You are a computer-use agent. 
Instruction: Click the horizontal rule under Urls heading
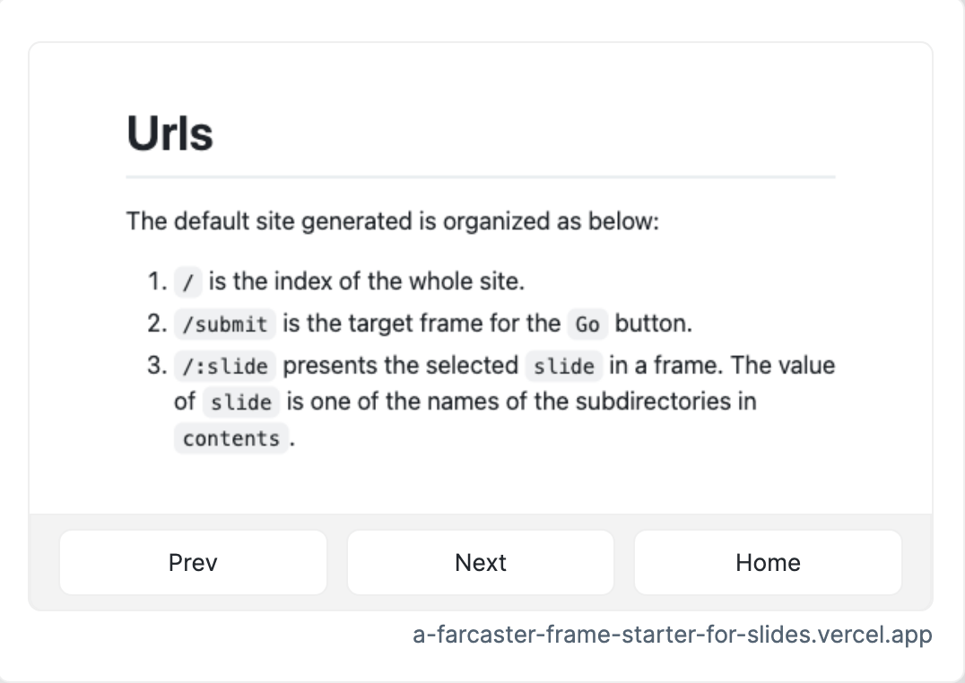click(481, 177)
